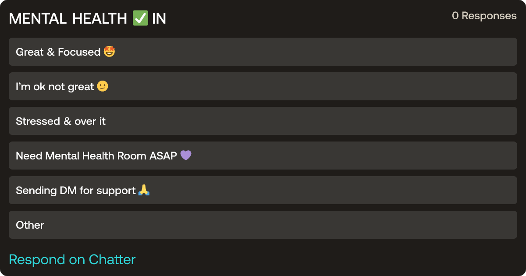
Task: Click the word "IN" in the heading
Action: (x=159, y=19)
